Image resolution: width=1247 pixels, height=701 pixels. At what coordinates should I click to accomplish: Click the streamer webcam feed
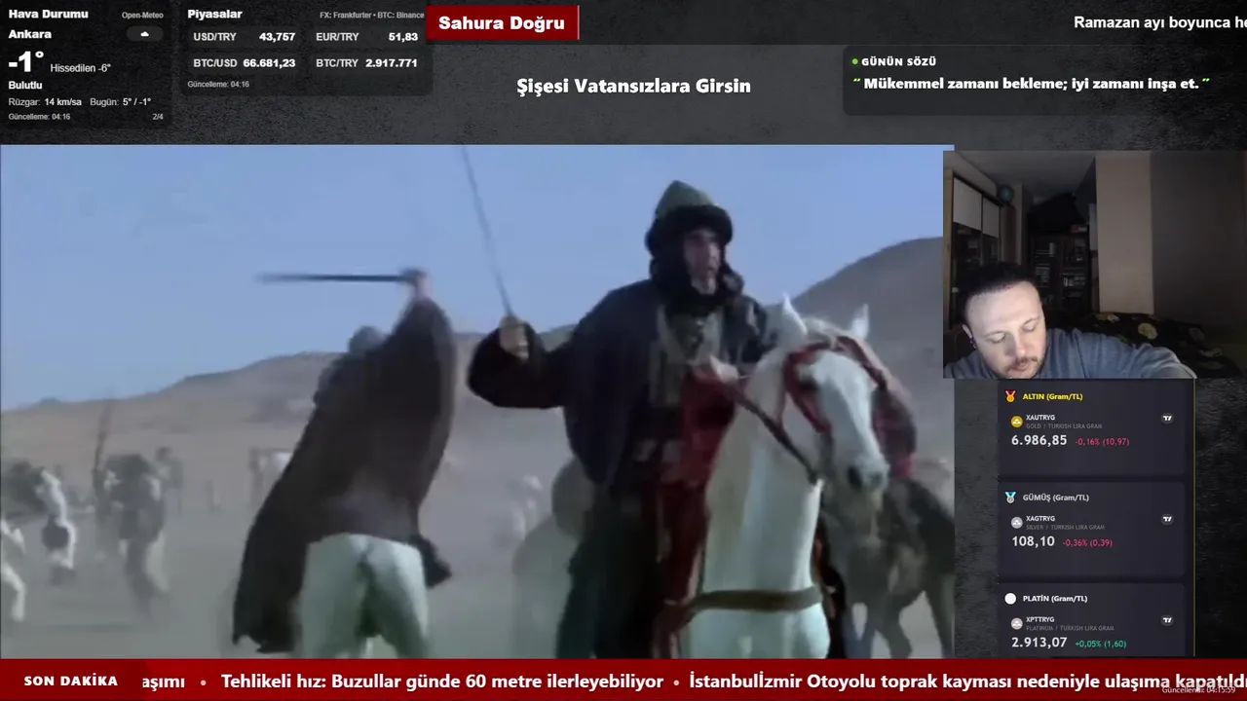(1094, 264)
